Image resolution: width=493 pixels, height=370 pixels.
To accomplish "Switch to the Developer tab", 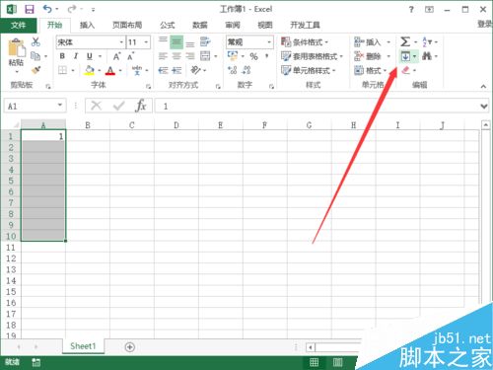I will [x=305, y=25].
